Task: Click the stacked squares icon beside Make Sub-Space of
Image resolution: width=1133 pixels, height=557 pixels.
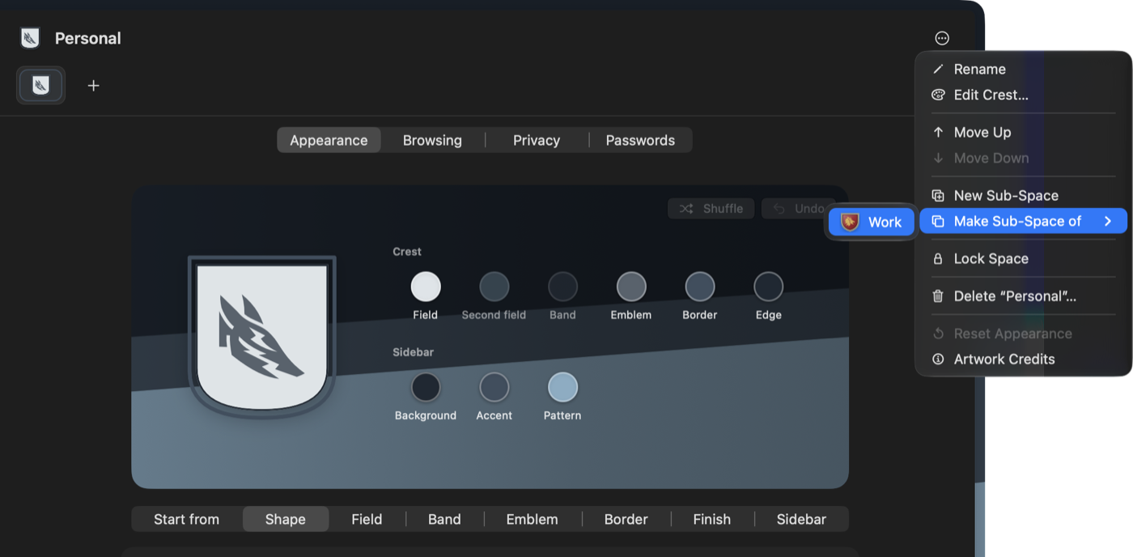Action: tap(938, 221)
